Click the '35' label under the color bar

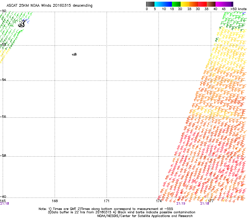point(206,9)
